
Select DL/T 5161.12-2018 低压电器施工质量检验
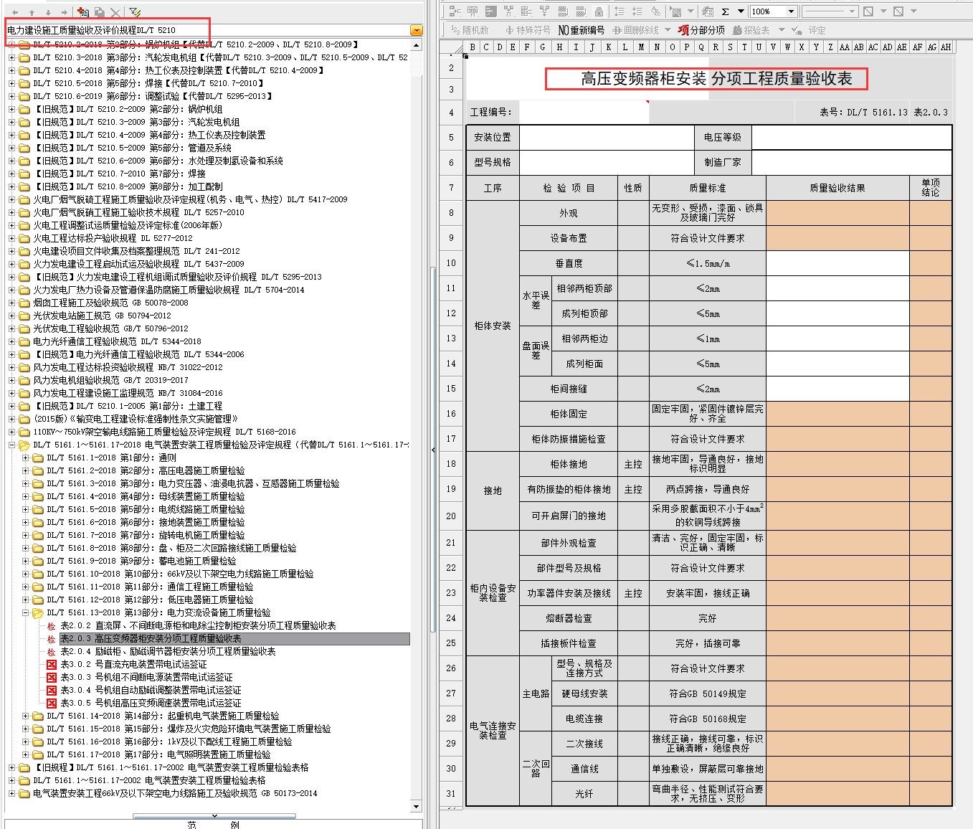pyautogui.click(x=150, y=600)
